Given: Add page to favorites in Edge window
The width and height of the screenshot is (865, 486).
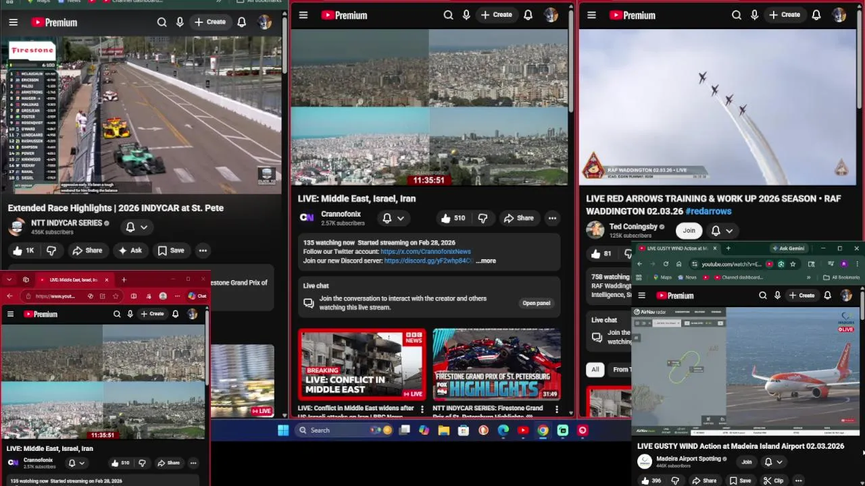Looking at the screenshot, I should [116, 296].
